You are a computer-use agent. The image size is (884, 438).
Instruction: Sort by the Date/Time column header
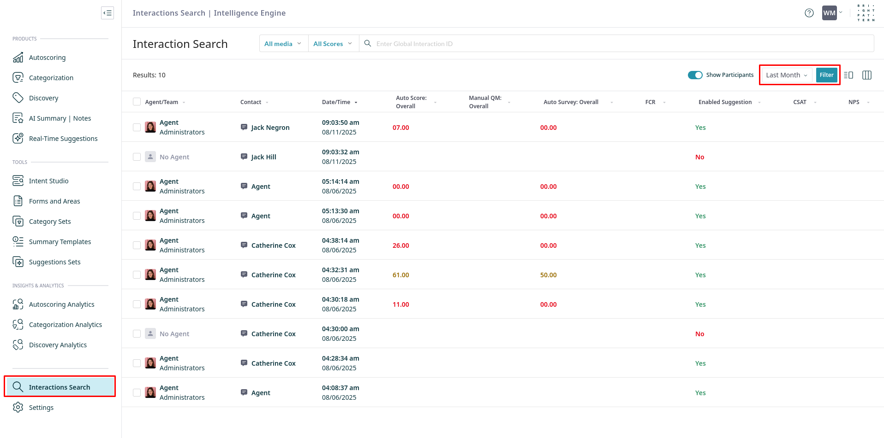[336, 102]
